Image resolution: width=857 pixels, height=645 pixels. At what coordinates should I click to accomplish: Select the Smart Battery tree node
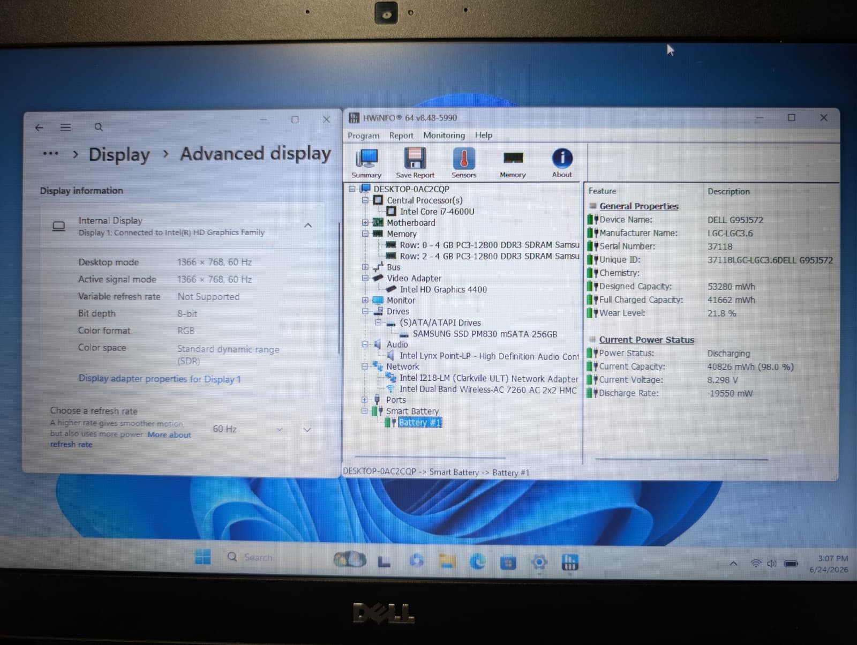[x=412, y=411]
